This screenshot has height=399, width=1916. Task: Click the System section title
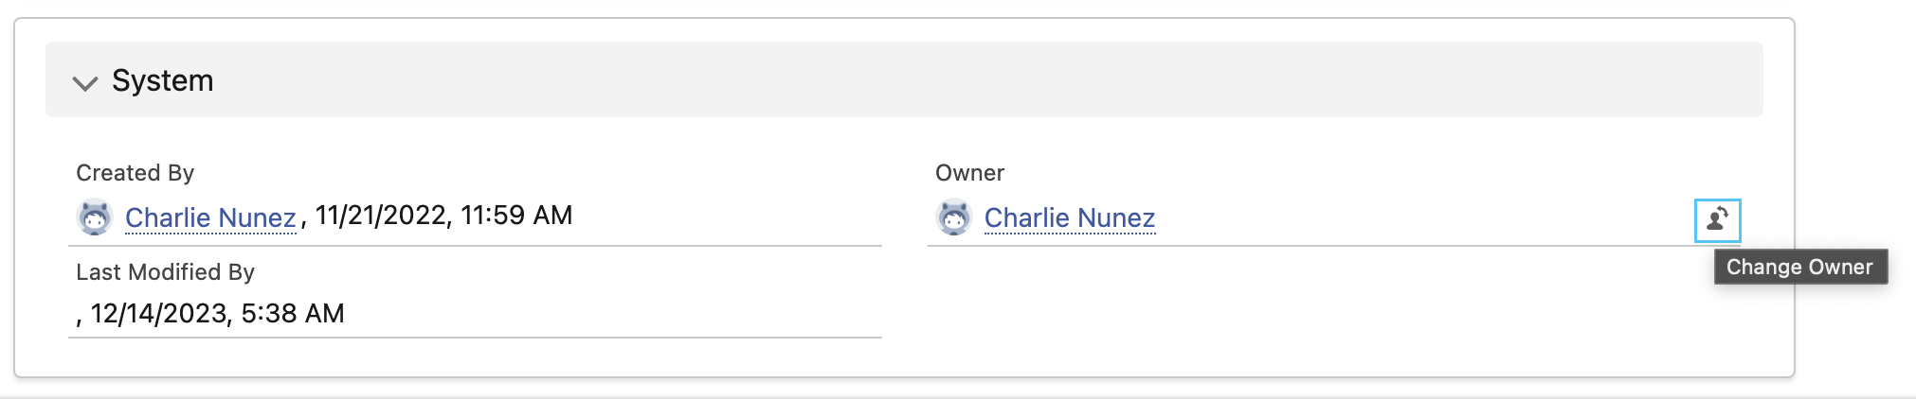tap(162, 80)
